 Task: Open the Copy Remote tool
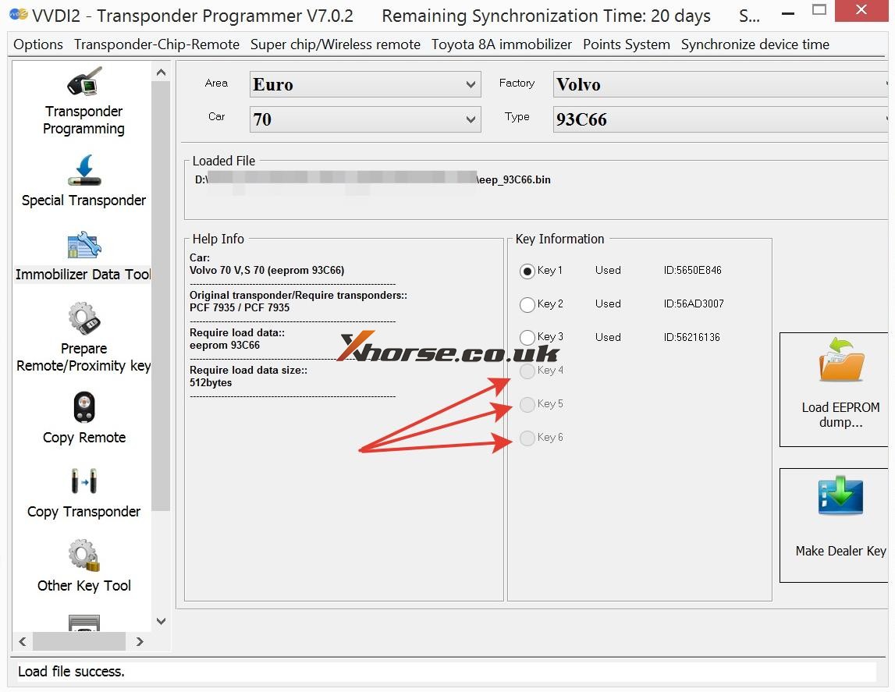click(83, 408)
